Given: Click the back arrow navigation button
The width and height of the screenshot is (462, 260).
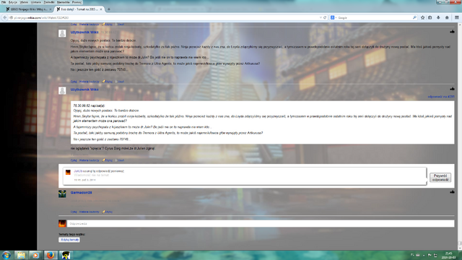Looking at the screenshot, I should click(5, 17).
